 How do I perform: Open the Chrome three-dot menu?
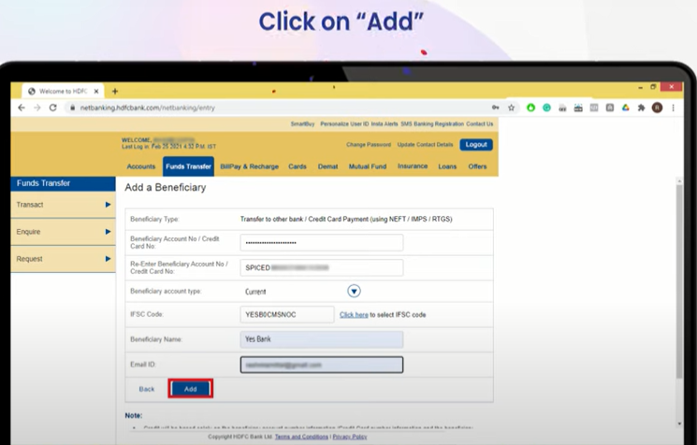(x=673, y=108)
